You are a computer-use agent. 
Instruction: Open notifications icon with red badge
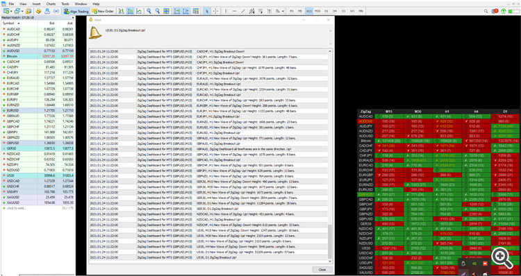point(495,11)
